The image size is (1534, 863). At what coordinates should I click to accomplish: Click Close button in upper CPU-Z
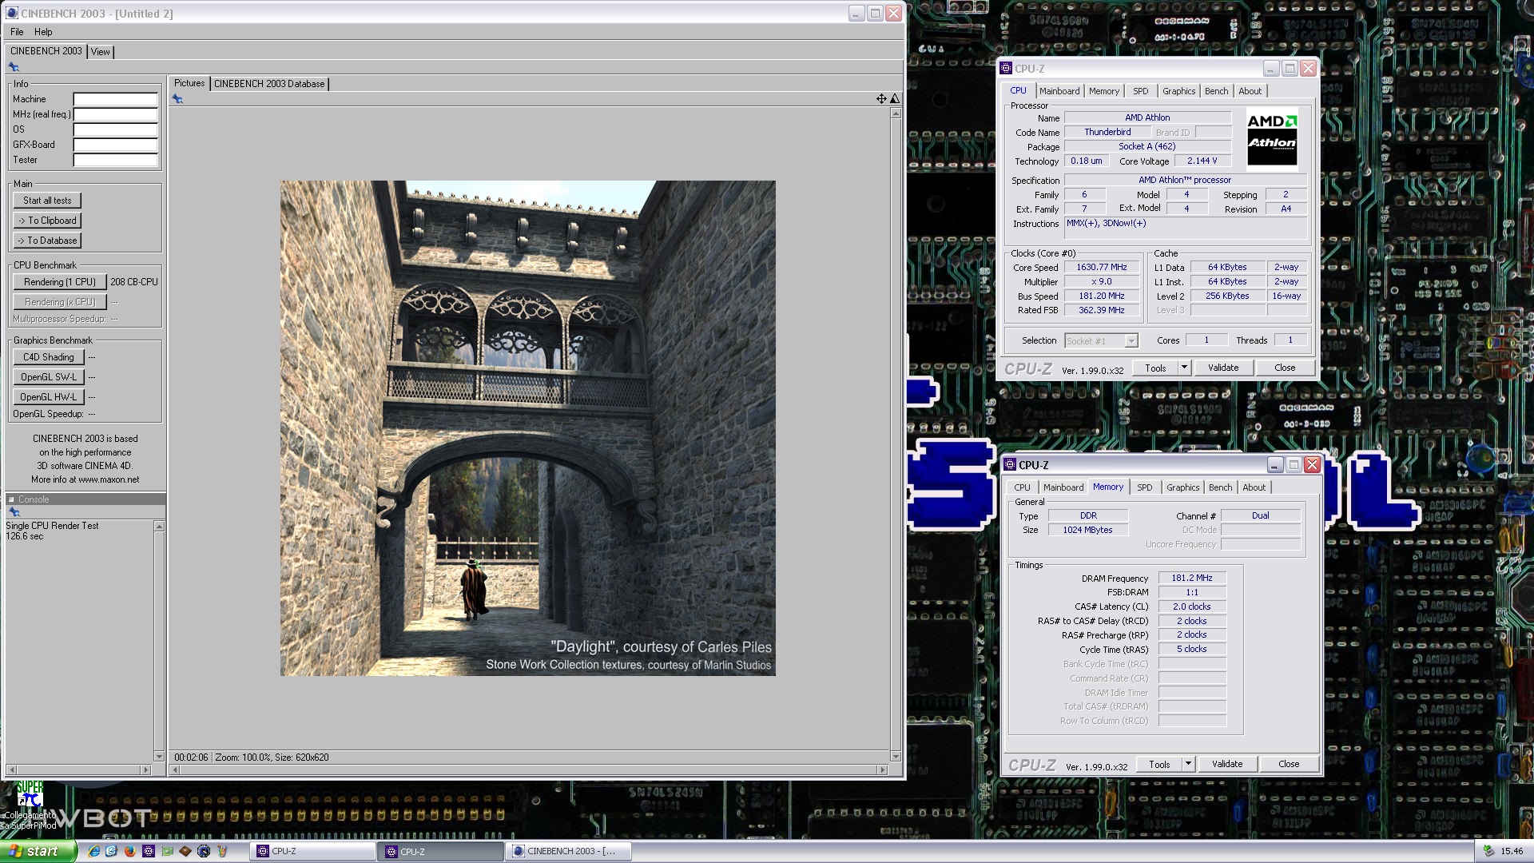tap(1285, 368)
